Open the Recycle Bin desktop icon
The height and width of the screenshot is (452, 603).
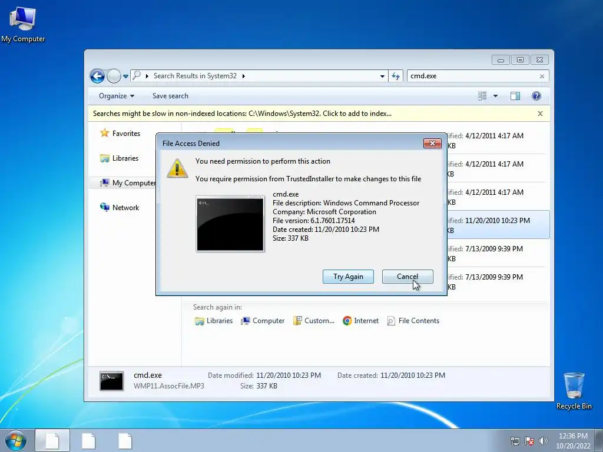tap(574, 391)
